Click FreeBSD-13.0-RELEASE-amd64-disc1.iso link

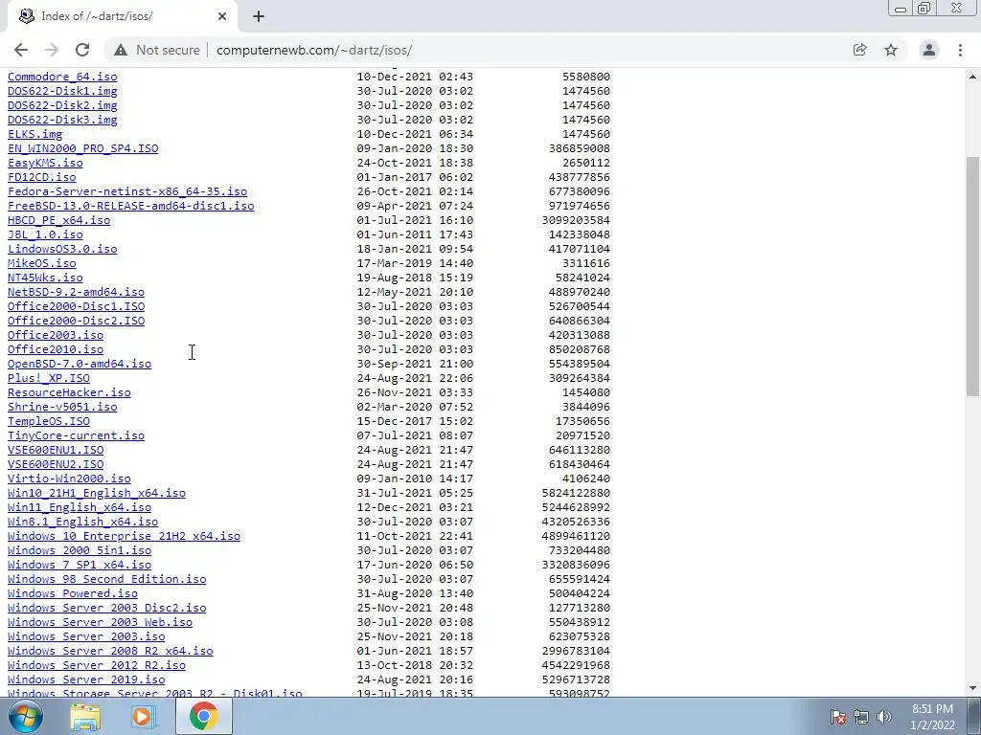pos(130,206)
